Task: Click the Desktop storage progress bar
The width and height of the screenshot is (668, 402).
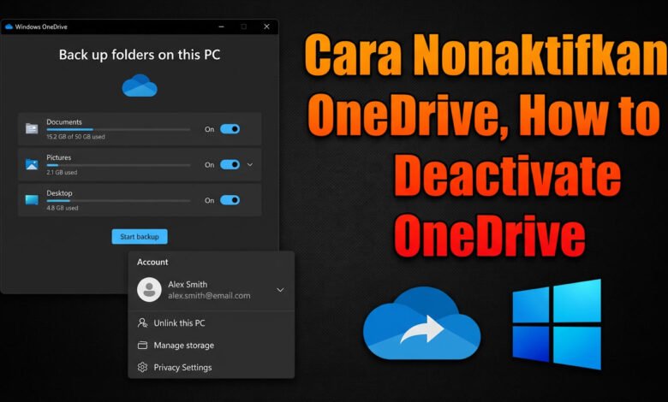Action: pos(118,200)
